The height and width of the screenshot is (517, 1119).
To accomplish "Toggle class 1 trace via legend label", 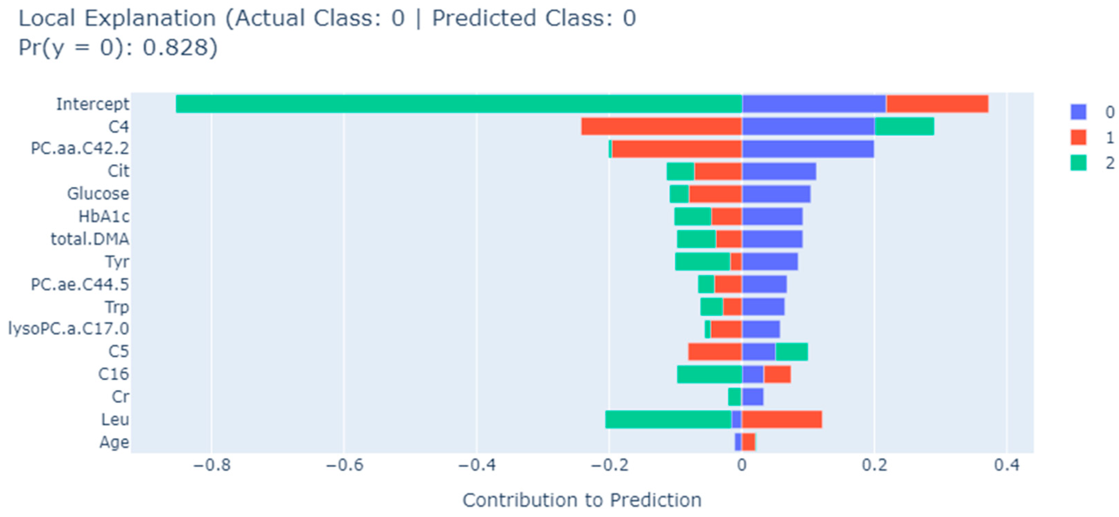I will pos(1109,138).
